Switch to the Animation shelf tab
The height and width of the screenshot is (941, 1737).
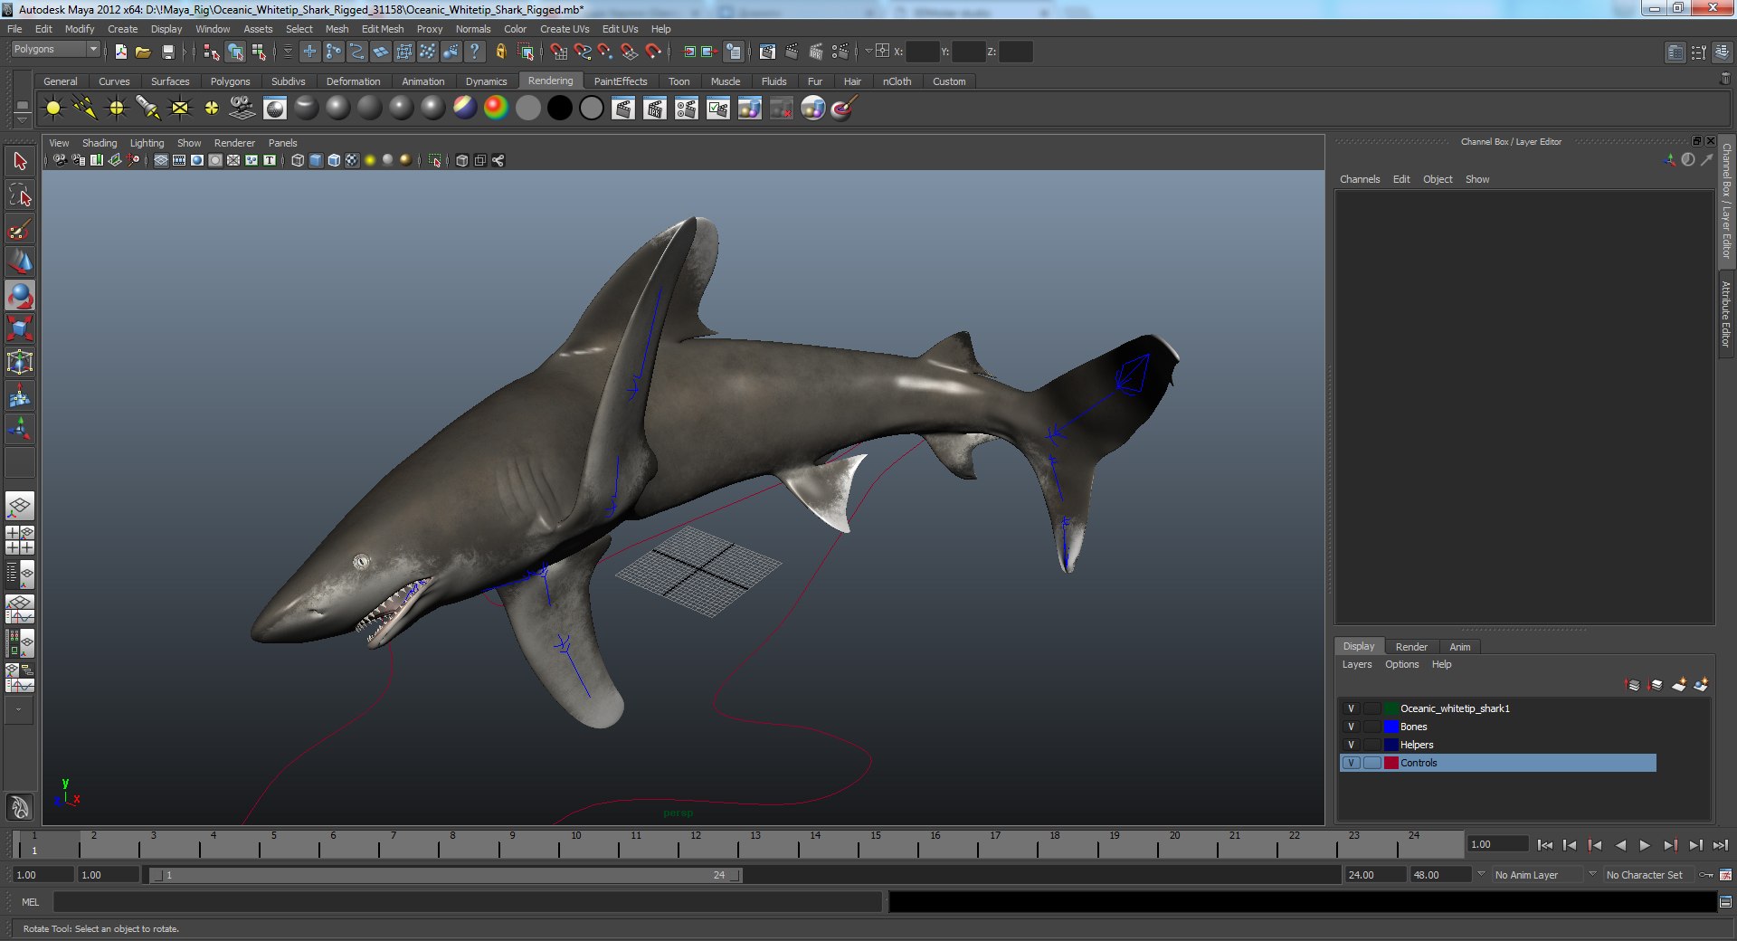coord(422,81)
